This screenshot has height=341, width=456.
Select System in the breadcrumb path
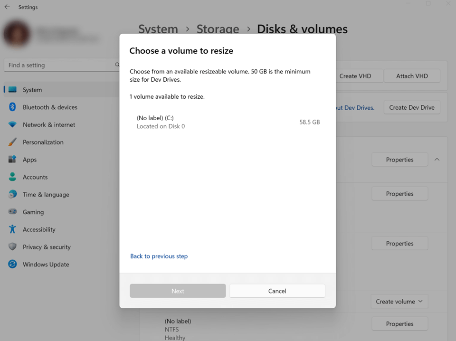158,29
